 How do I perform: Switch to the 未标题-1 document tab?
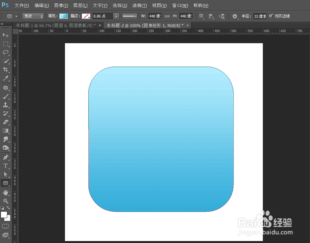coord(56,25)
